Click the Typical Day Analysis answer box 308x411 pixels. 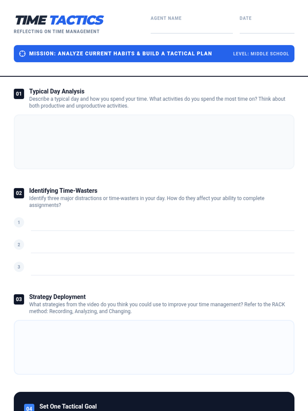[x=154, y=142]
